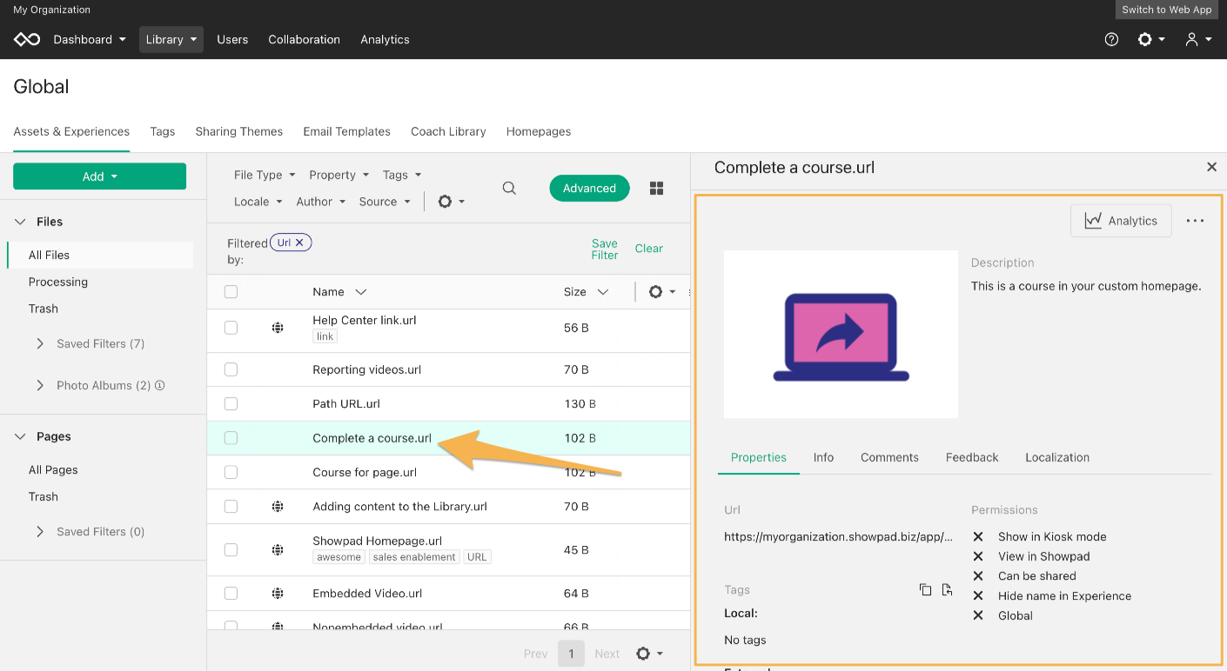Click globe icon on Adding content row
The image size is (1227, 671).
tap(278, 506)
